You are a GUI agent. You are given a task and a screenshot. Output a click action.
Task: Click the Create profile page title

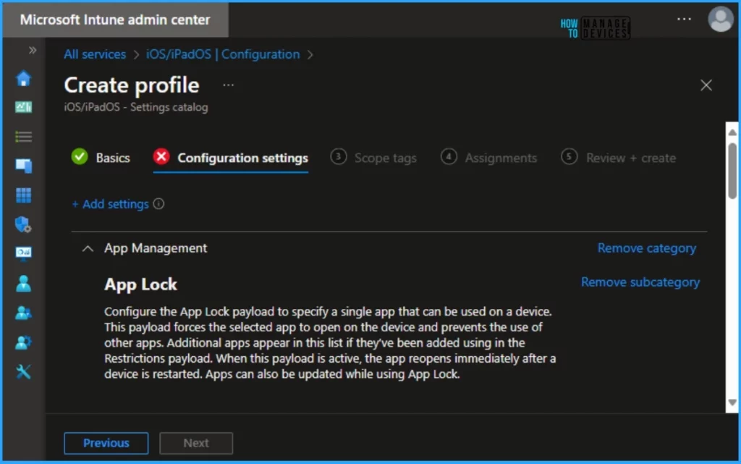132,85
